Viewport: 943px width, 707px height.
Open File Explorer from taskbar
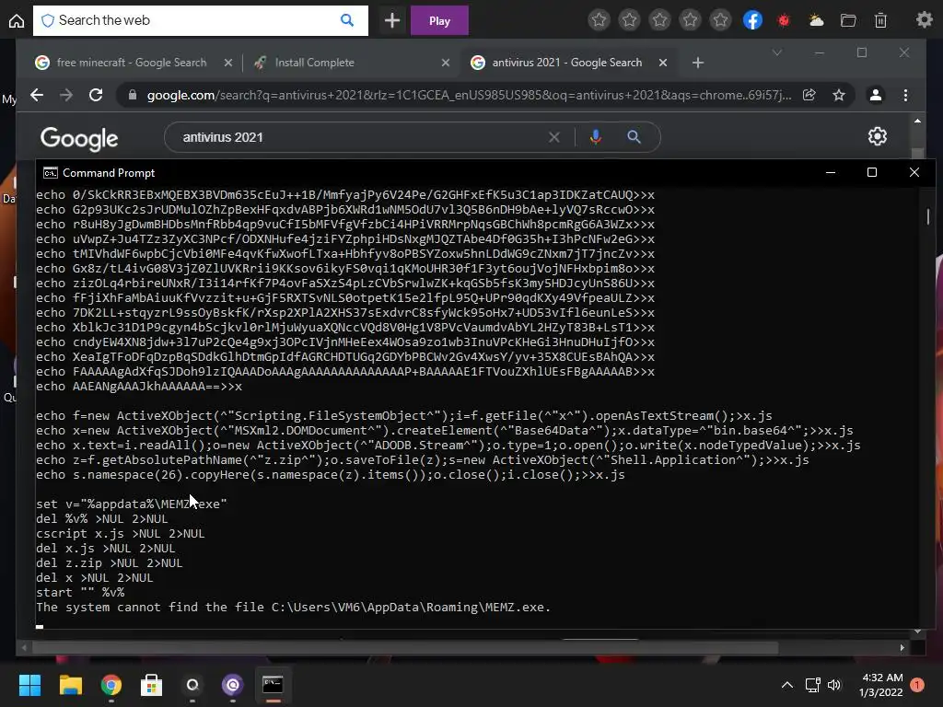tap(70, 685)
